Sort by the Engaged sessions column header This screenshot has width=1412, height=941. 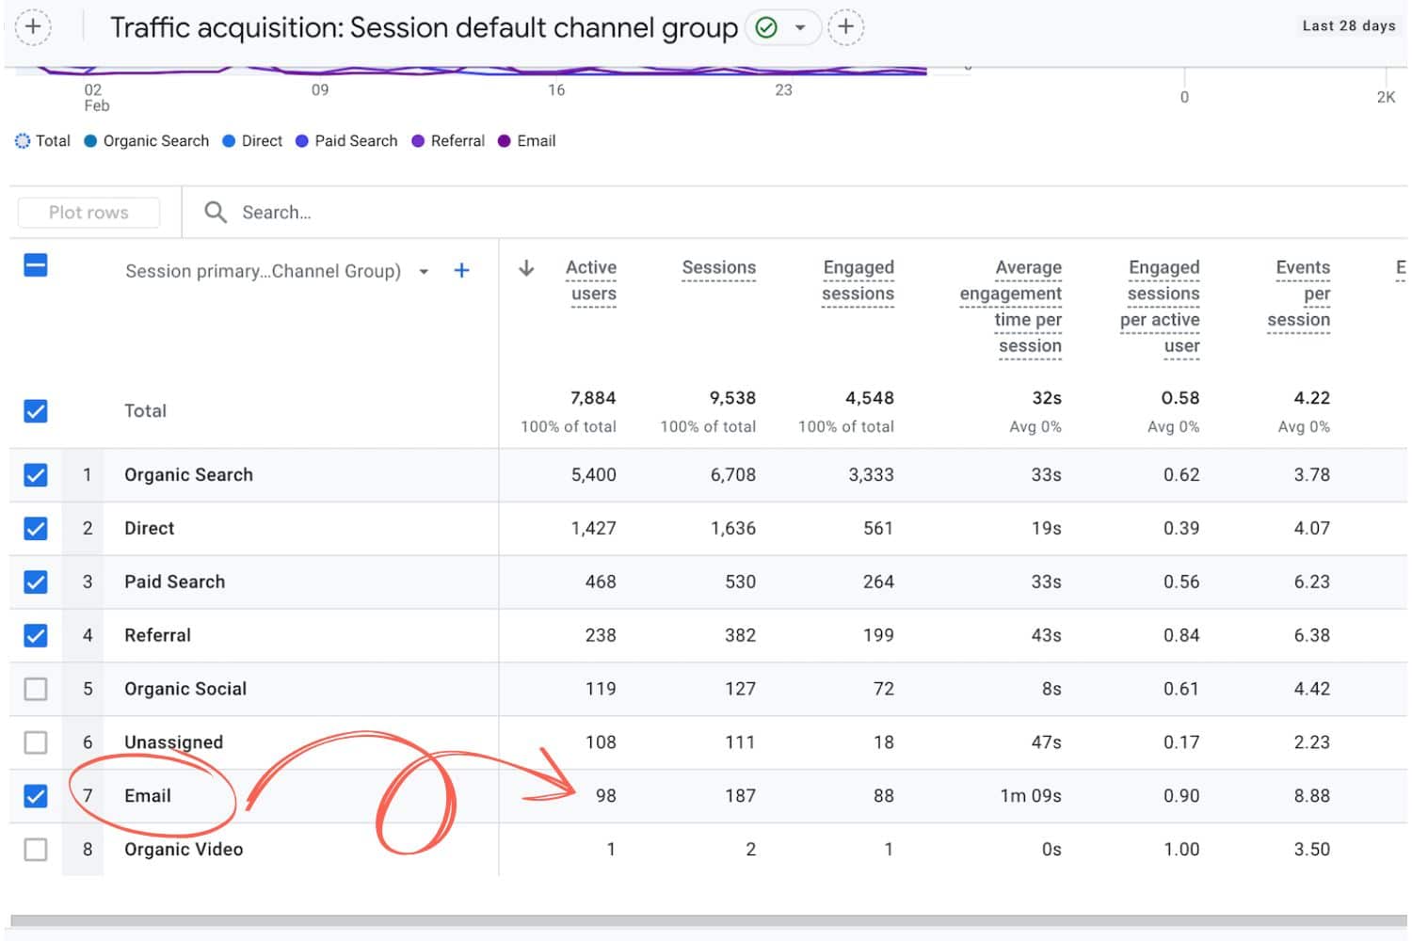(x=858, y=280)
